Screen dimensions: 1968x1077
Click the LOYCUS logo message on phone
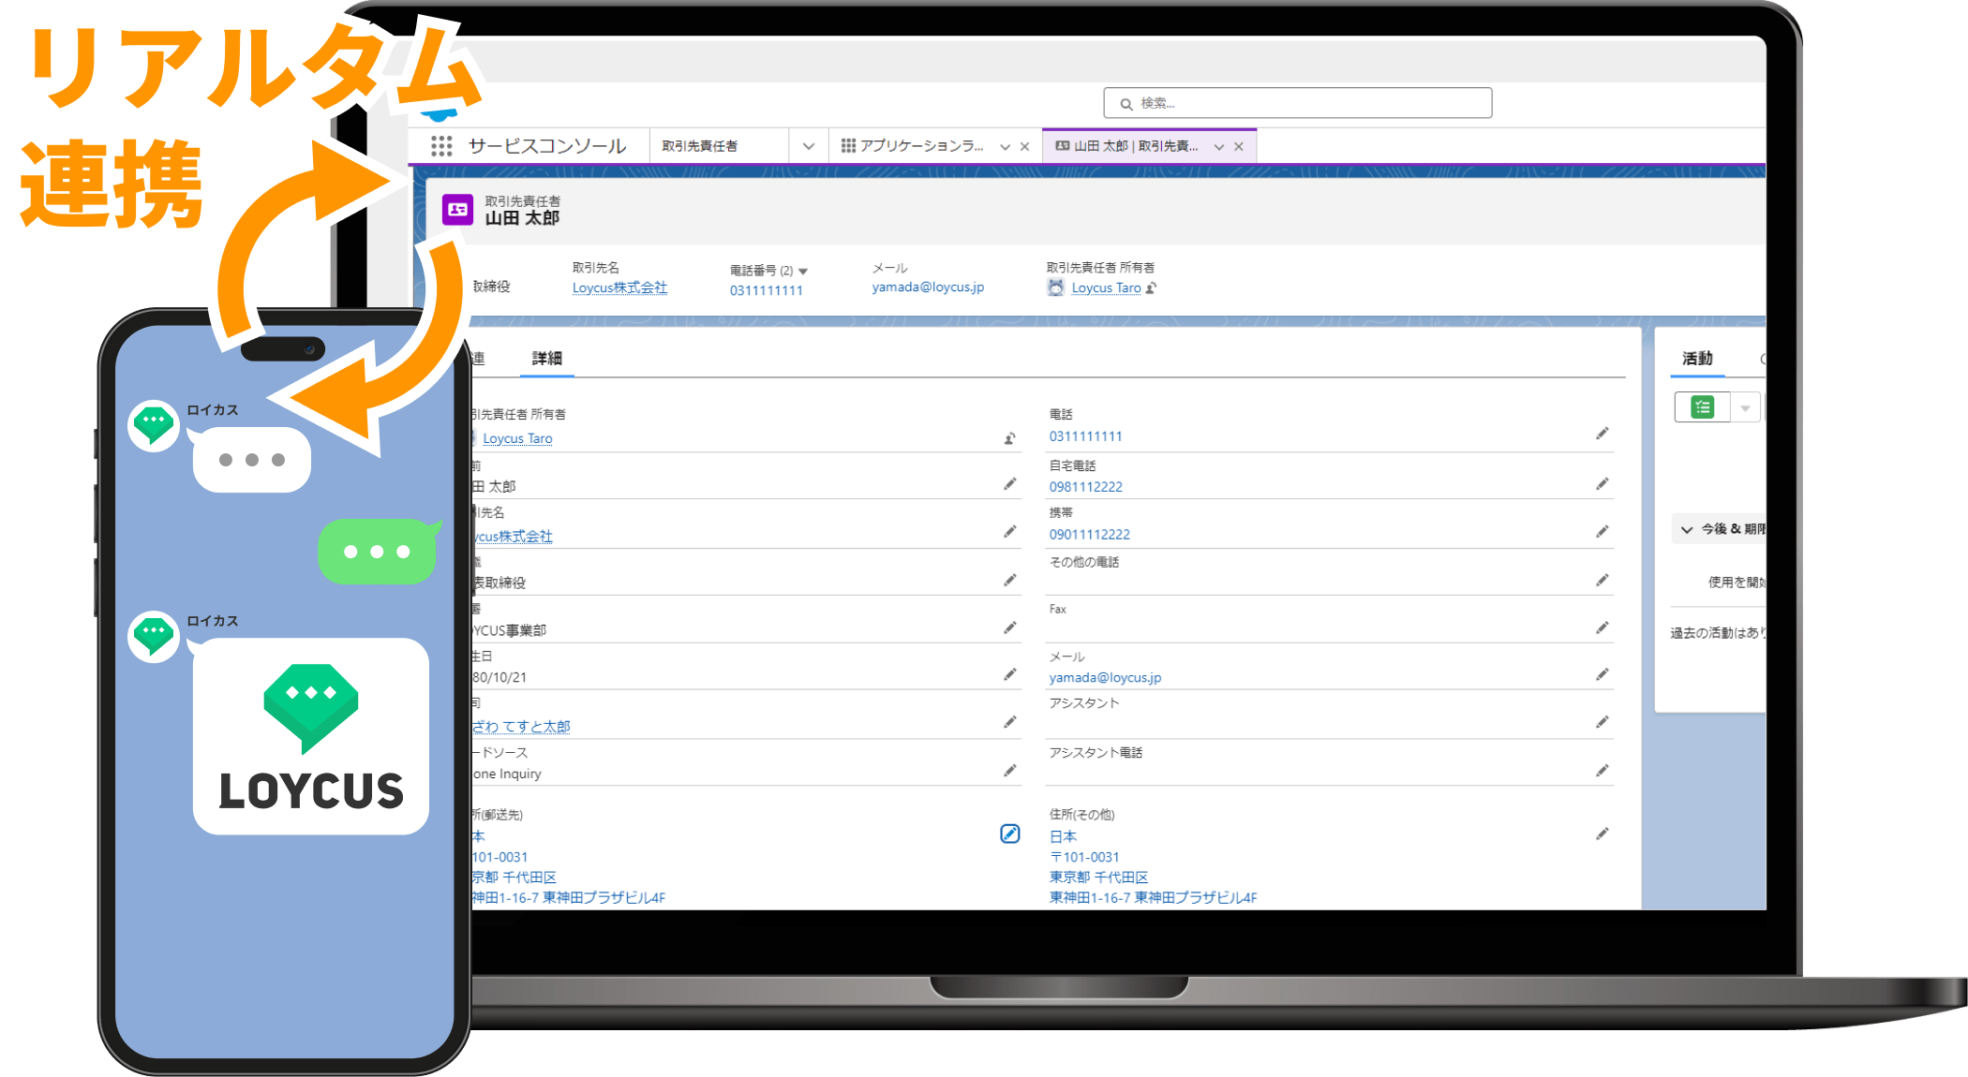pos(311,737)
